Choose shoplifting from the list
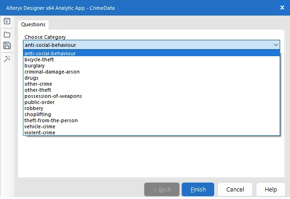This screenshot has height=199, width=290. [x=37, y=114]
